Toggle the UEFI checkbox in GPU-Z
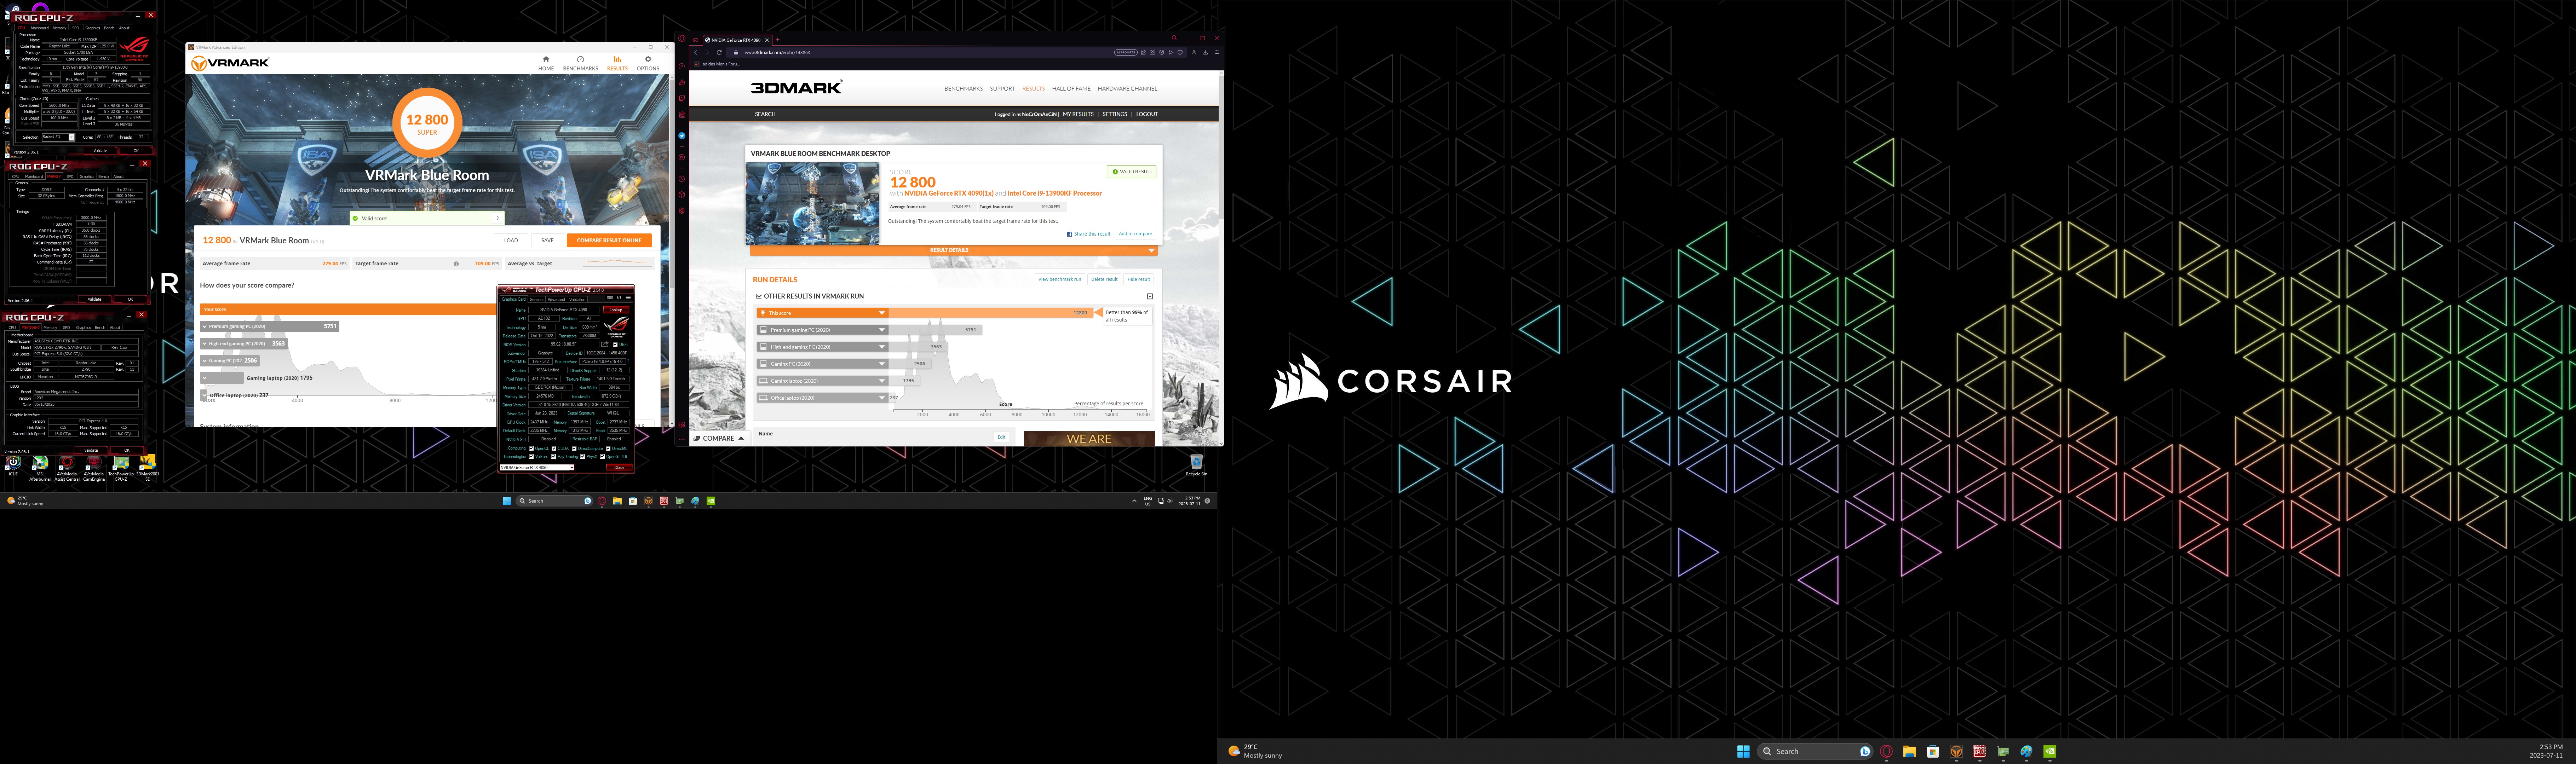Screen dimensions: 2576x764 [615, 344]
